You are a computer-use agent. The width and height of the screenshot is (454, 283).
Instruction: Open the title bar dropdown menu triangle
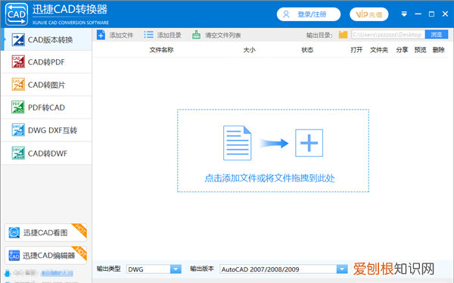(404, 14)
